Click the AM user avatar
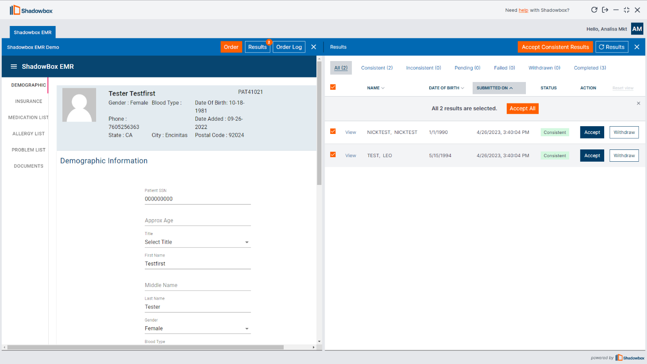 [x=637, y=29]
